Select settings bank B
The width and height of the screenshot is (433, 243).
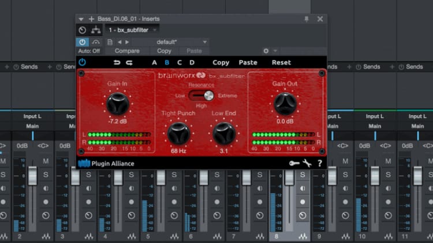click(167, 63)
